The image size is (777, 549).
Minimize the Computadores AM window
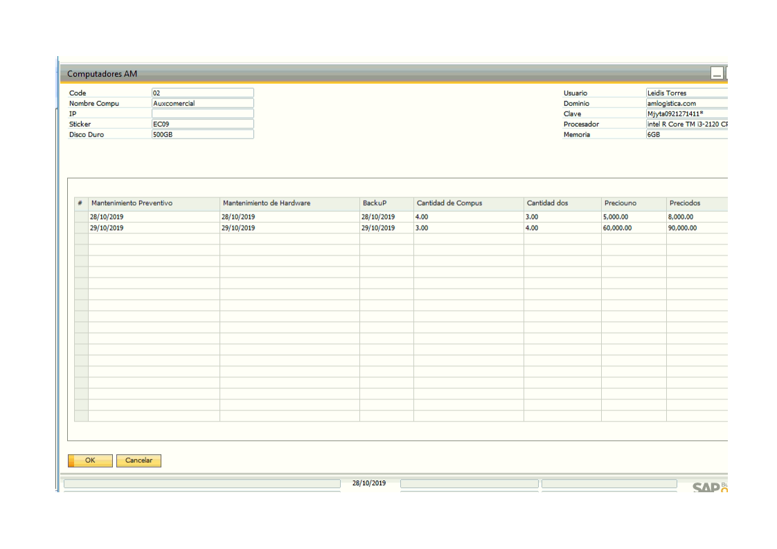coord(717,73)
